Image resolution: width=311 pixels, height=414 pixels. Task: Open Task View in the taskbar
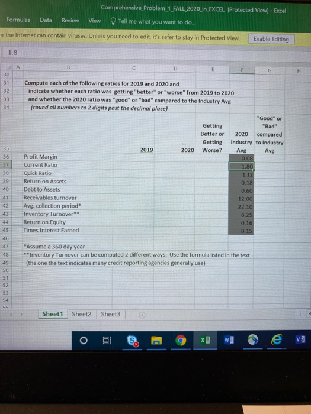tap(107, 341)
